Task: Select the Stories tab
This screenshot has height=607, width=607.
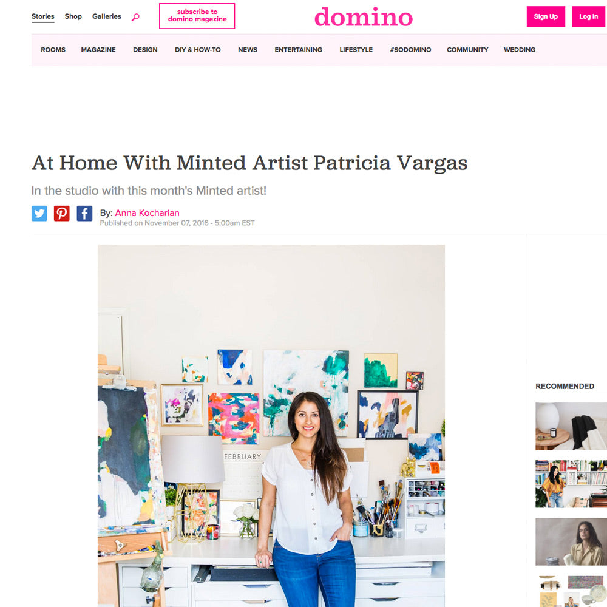Action: click(43, 16)
